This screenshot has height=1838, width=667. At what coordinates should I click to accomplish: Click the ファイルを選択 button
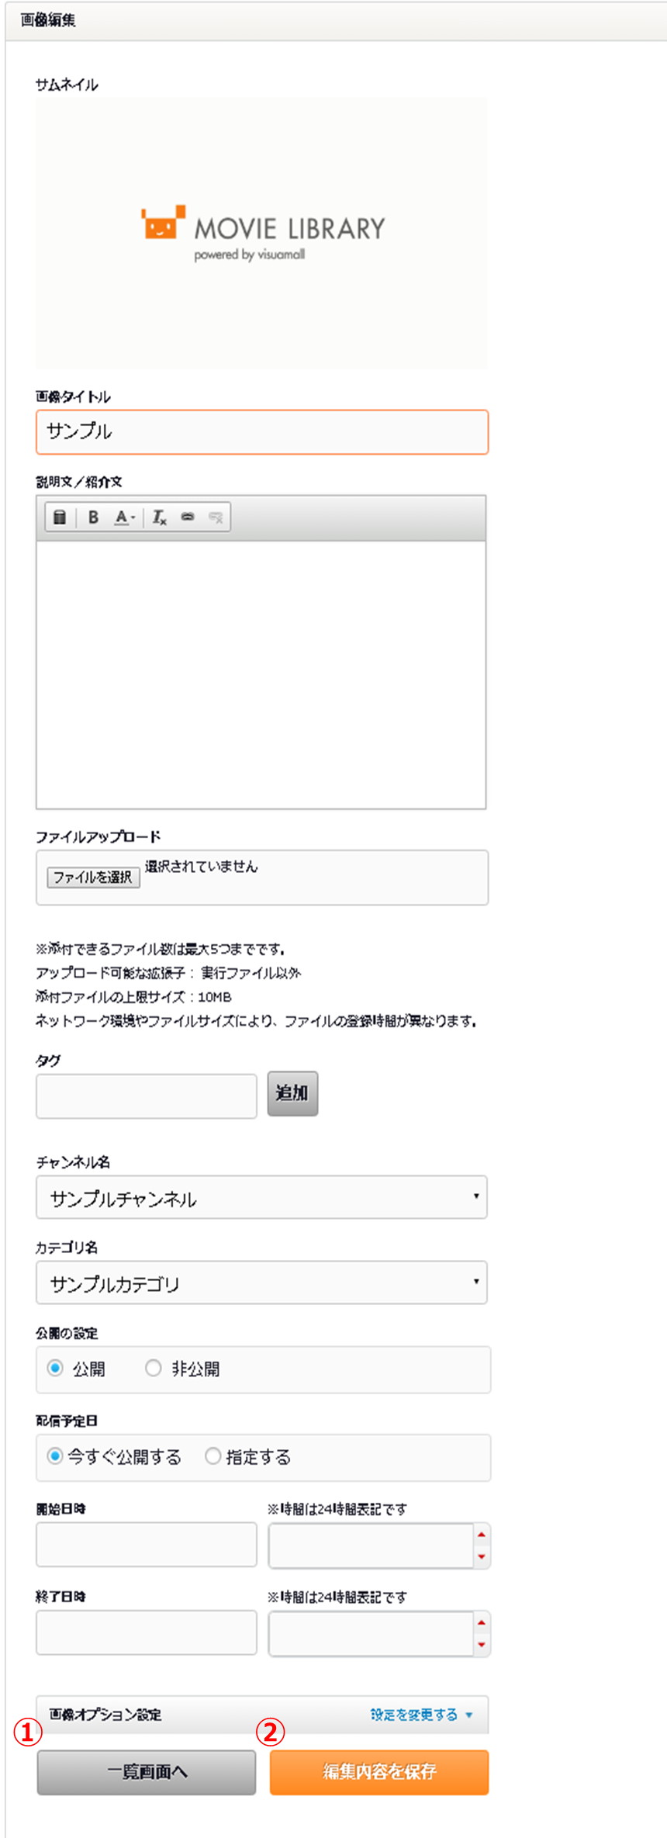pyautogui.click(x=93, y=877)
